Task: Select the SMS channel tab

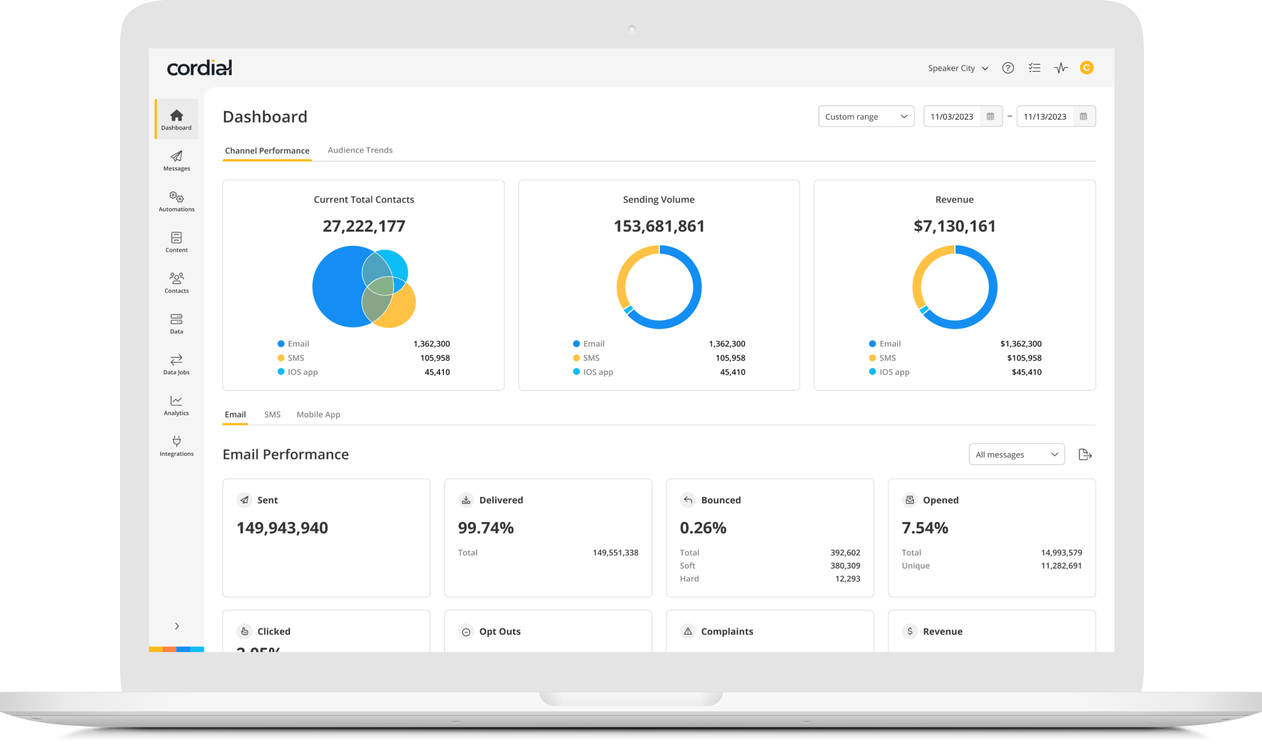Action: (x=272, y=414)
